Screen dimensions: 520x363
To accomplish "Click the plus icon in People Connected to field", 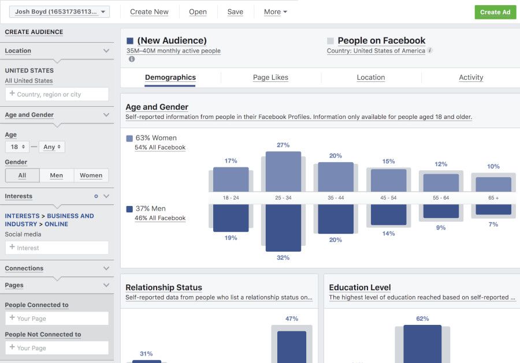I will pos(12,318).
